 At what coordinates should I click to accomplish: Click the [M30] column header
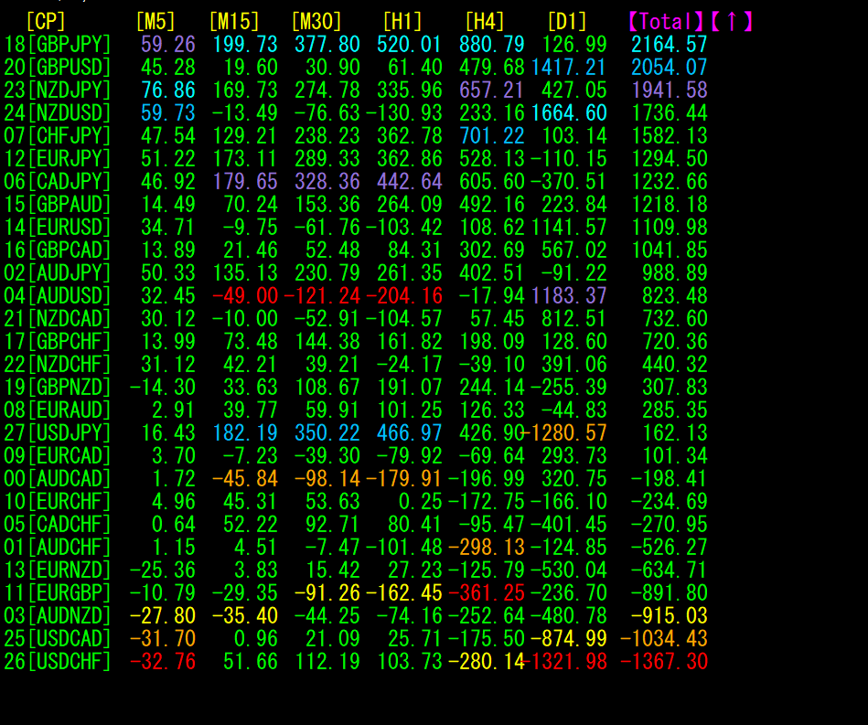tap(316, 22)
